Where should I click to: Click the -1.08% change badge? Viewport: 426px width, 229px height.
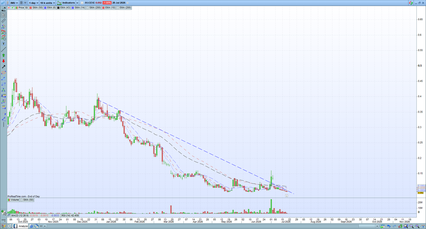(x=107, y=3)
